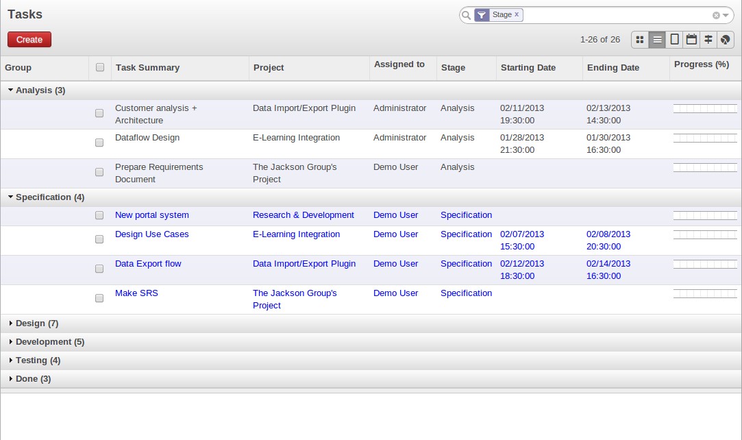This screenshot has width=742, height=440.
Task: Check the Prepare Requirements Document checkbox
Action: (99, 172)
